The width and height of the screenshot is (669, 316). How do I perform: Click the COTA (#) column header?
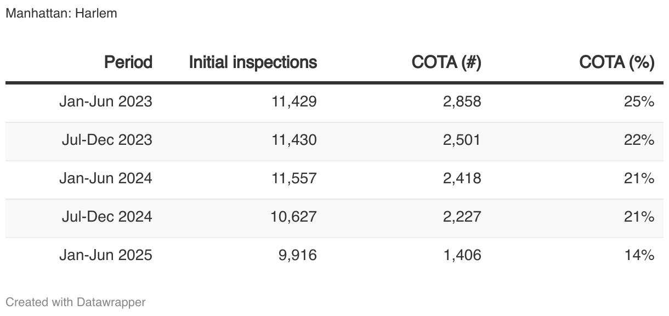(x=446, y=63)
